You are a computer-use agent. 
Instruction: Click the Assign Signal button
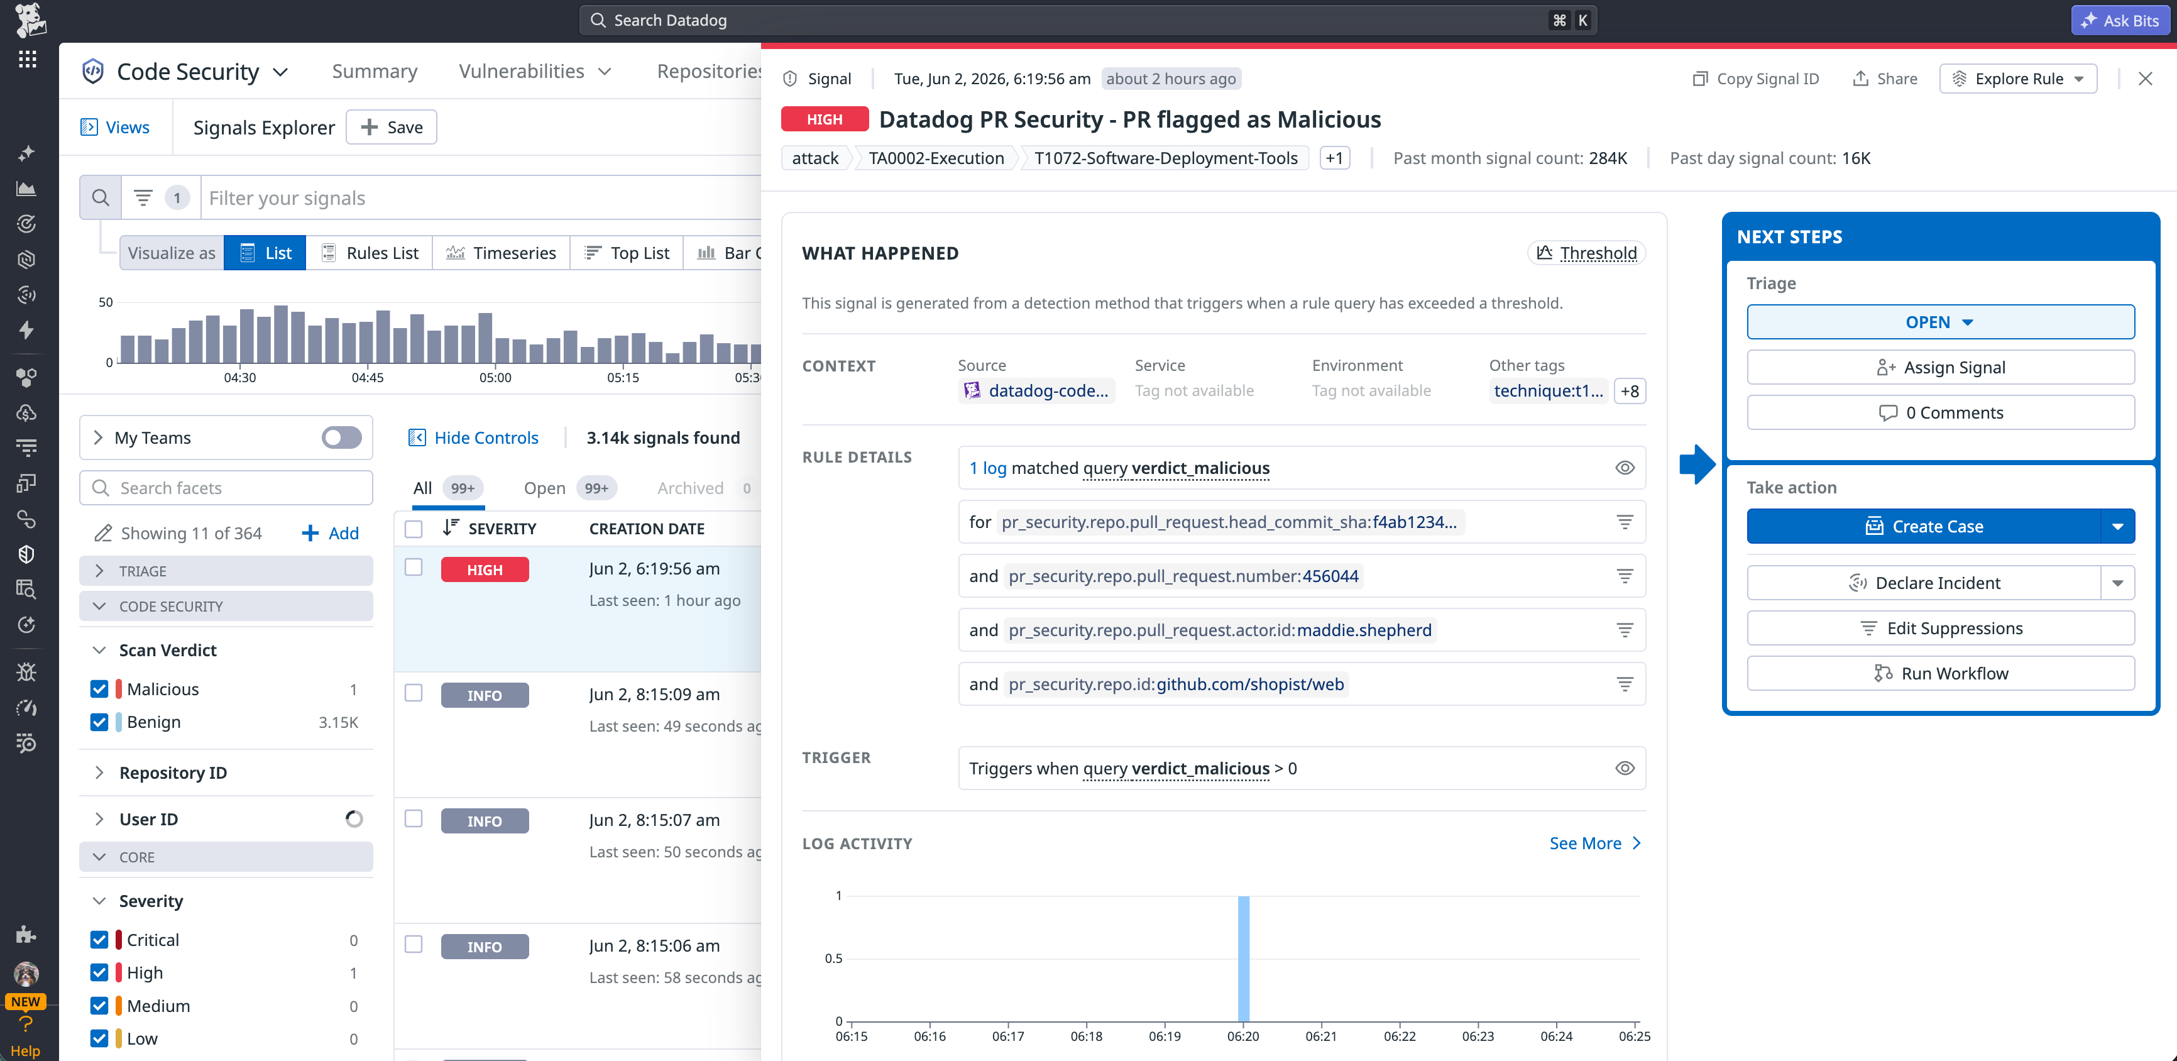coord(1940,367)
